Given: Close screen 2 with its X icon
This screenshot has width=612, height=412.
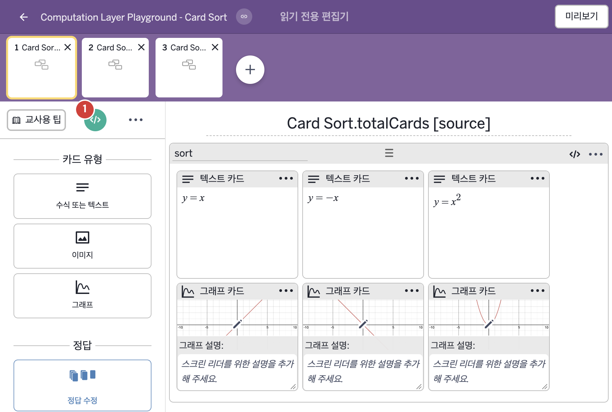Looking at the screenshot, I should tap(141, 47).
